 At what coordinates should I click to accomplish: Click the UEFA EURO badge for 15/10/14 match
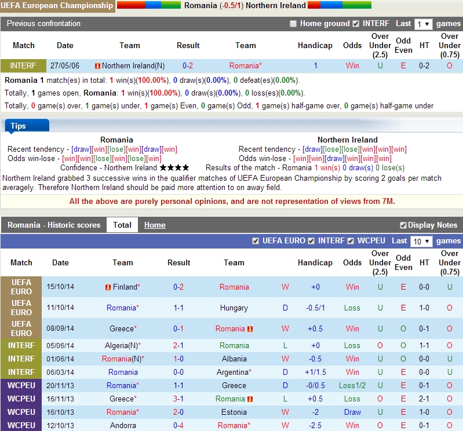21,287
